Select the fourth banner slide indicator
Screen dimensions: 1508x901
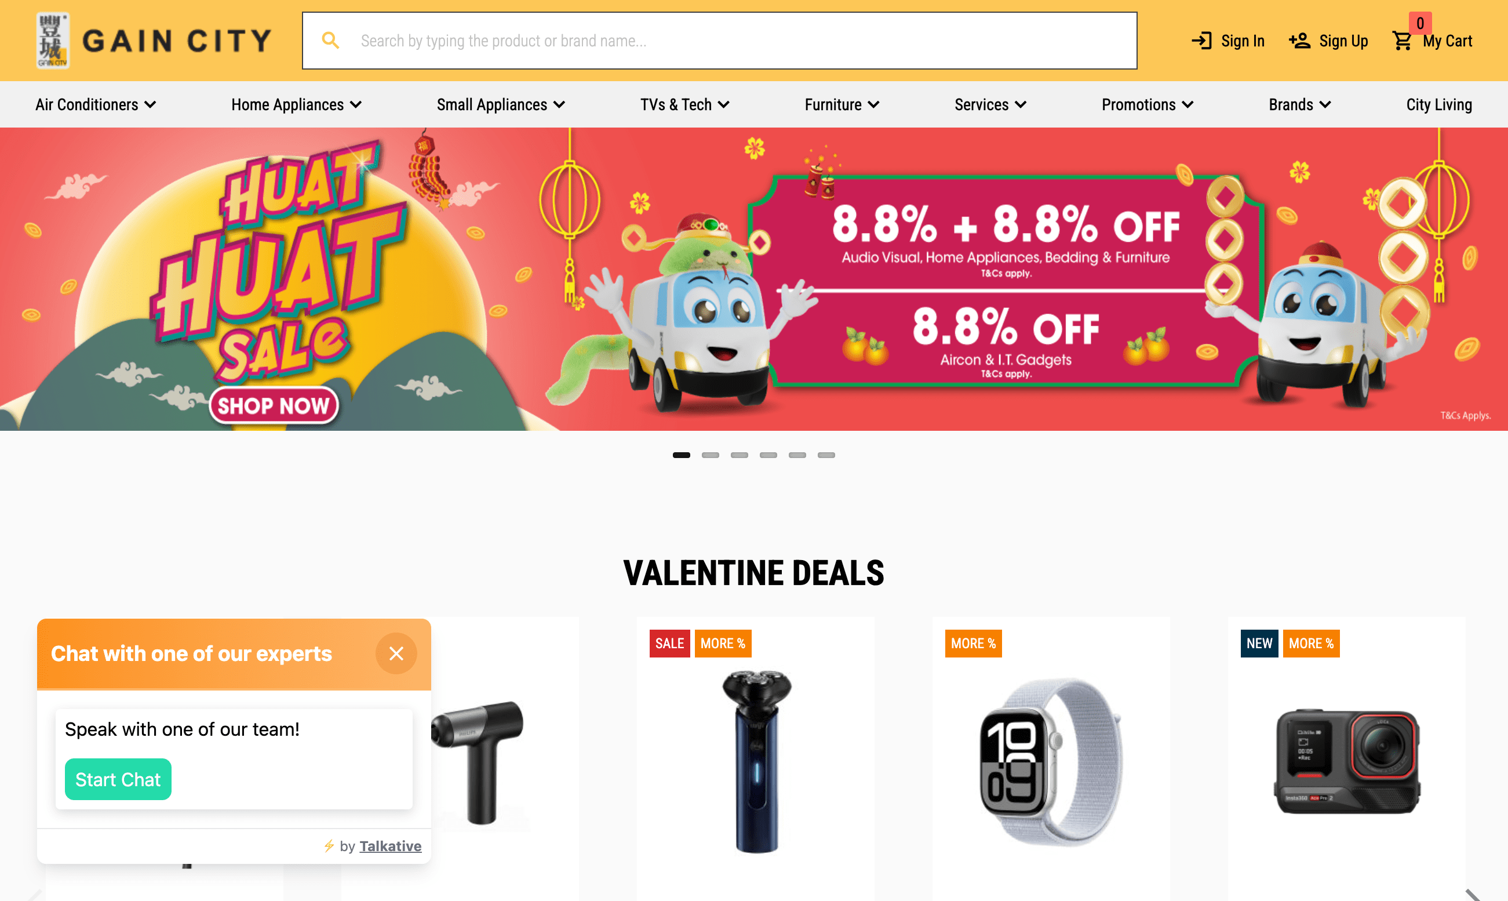[768, 455]
